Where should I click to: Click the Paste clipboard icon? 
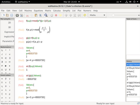coord(36,15)
